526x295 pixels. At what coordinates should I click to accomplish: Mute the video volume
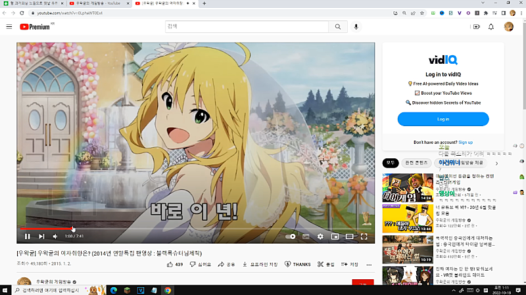click(x=55, y=237)
